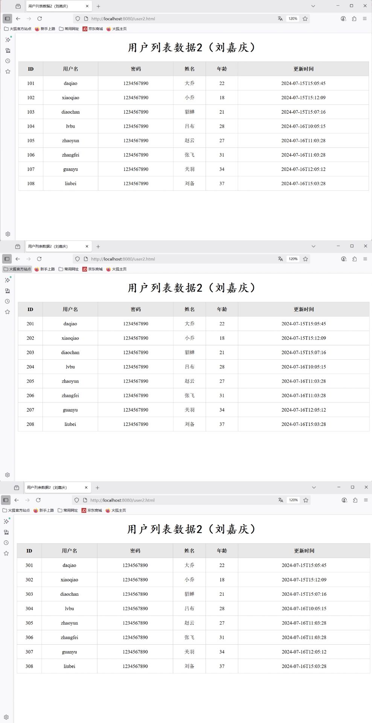
Task: Bookmark the page in the window listing ID 101
Action: pyautogui.click(x=305, y=18)
